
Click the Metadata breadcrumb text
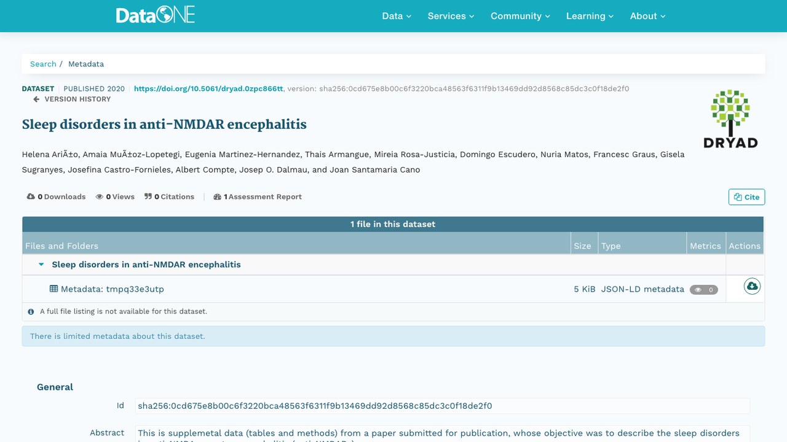click(x=86, y=64)
